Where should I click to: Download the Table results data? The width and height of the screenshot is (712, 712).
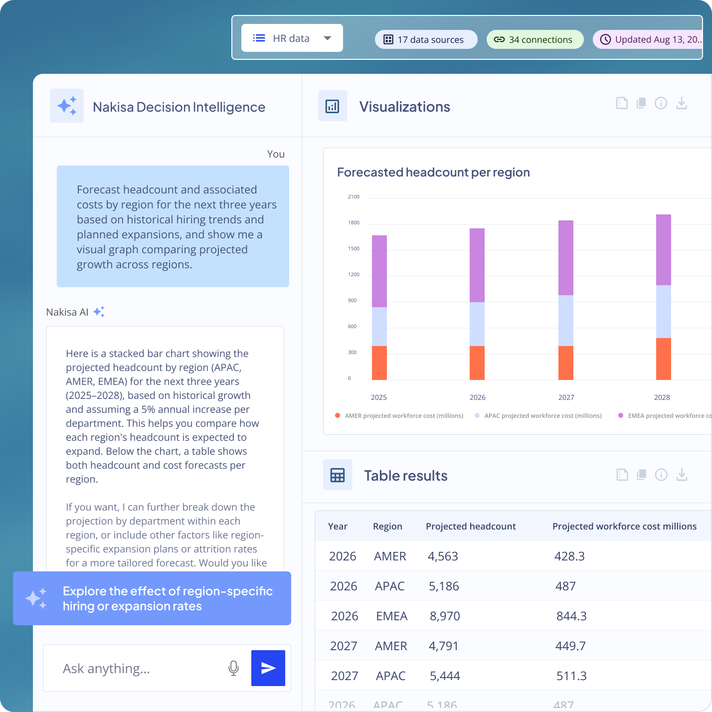682,474
